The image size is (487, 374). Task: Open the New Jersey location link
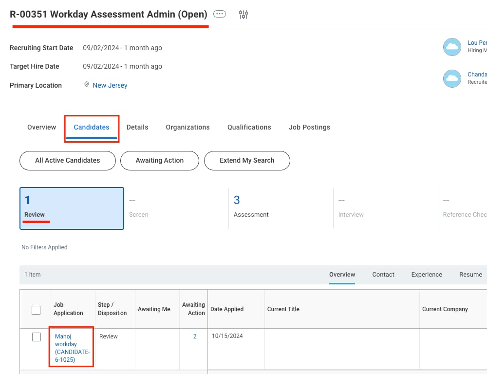pyautogui.click(x=110, y=85)
